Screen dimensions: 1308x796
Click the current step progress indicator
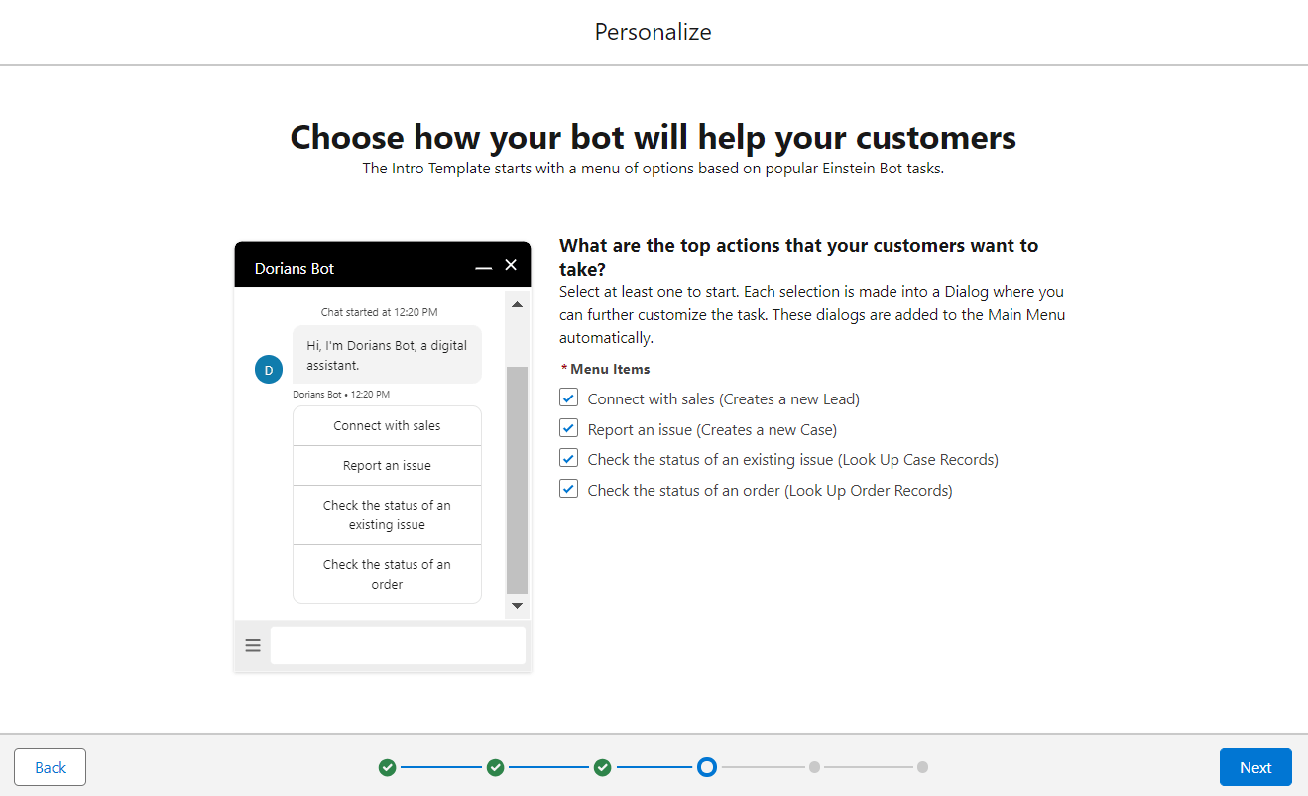click(x=707, y=767)
